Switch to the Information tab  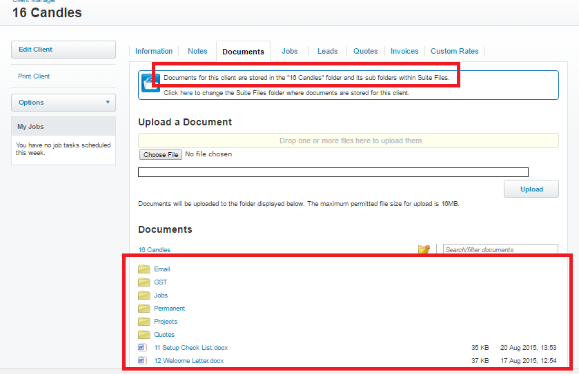pyautogui.click(x=154, y=51)
